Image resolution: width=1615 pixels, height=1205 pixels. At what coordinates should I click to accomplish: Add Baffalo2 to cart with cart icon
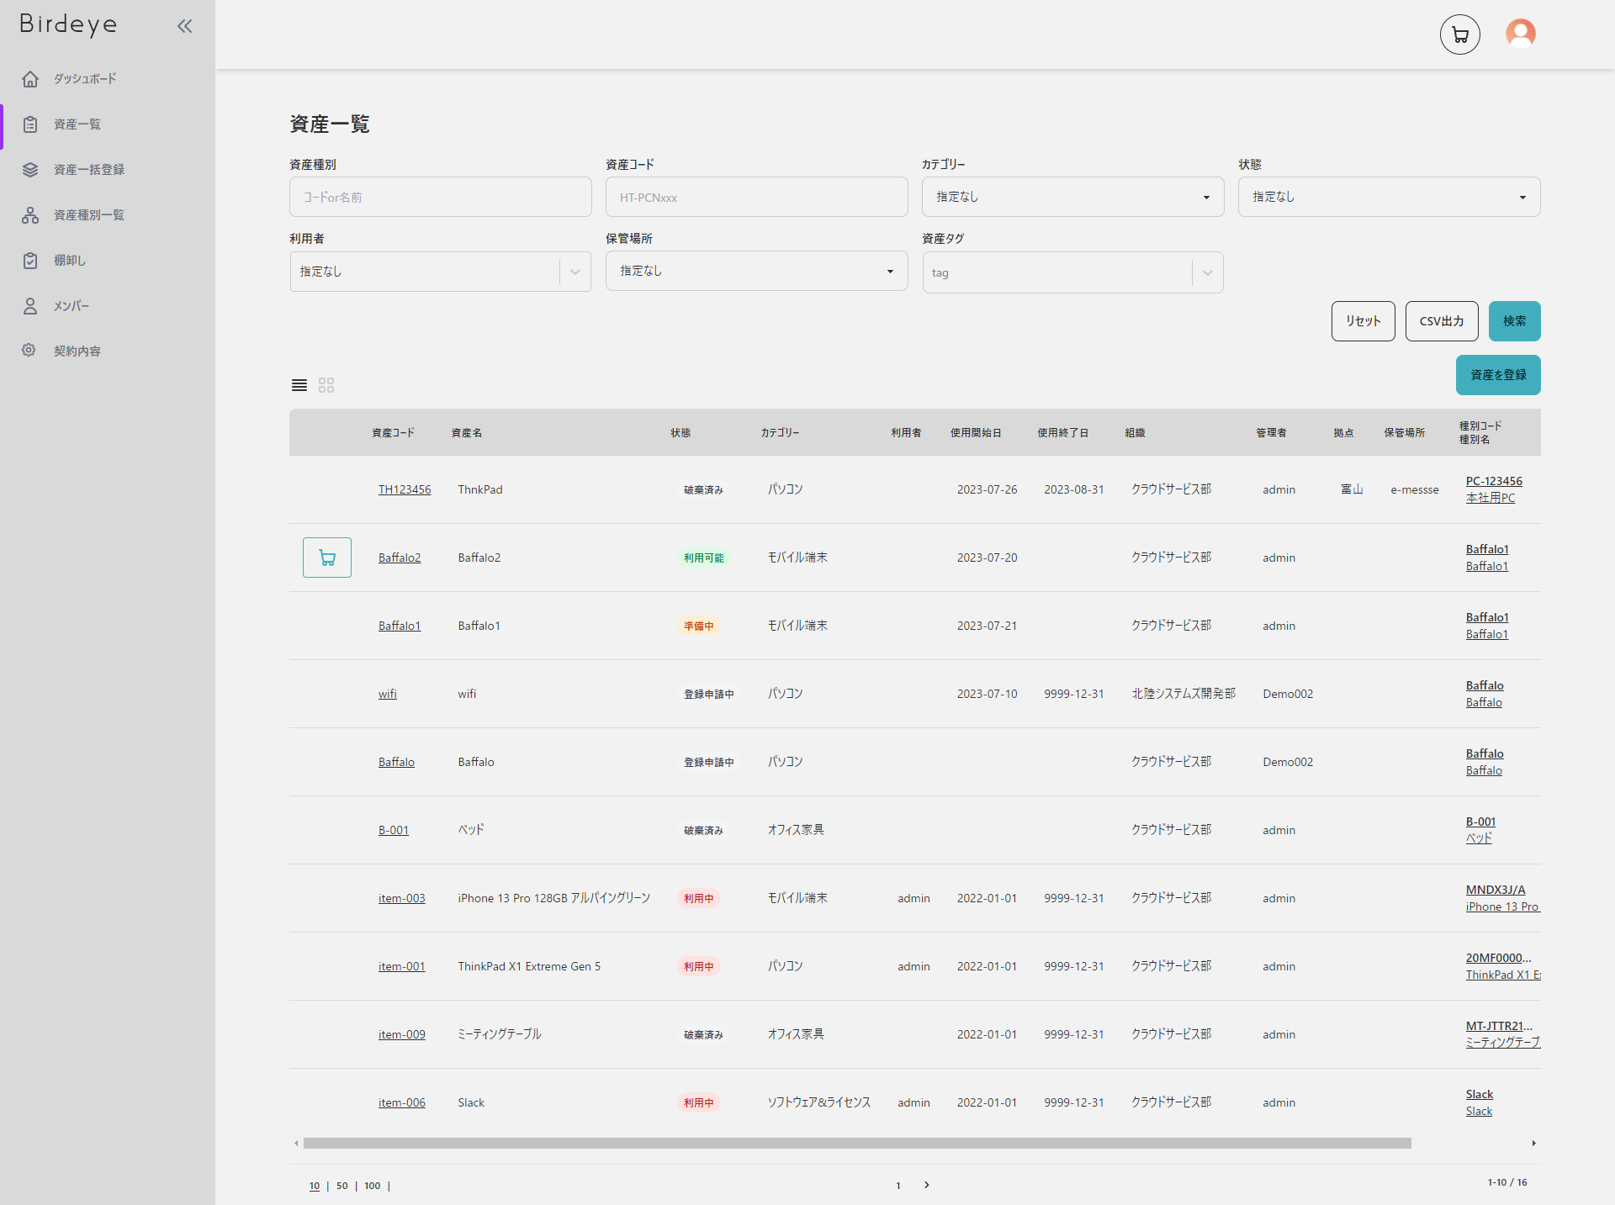[x=327, y=558]
